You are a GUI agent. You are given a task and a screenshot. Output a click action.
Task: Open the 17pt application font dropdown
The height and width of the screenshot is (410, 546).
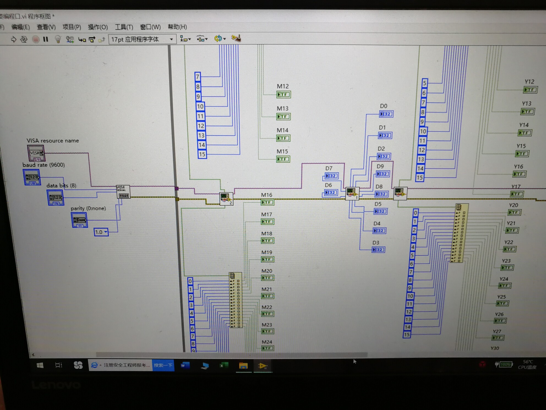(x=142, y=39)
